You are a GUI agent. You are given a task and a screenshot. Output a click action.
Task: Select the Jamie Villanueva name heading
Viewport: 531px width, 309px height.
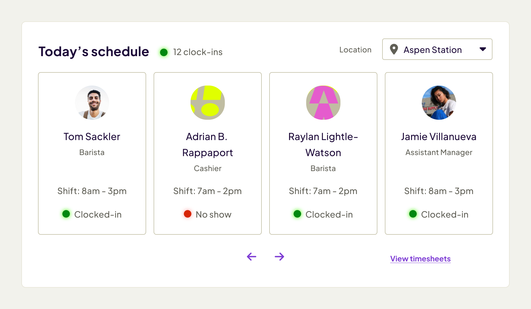439,137
